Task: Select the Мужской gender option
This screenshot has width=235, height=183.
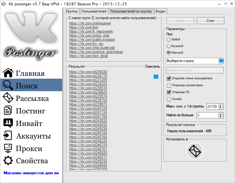Action: pyautogui.click(x=168, y=46)
